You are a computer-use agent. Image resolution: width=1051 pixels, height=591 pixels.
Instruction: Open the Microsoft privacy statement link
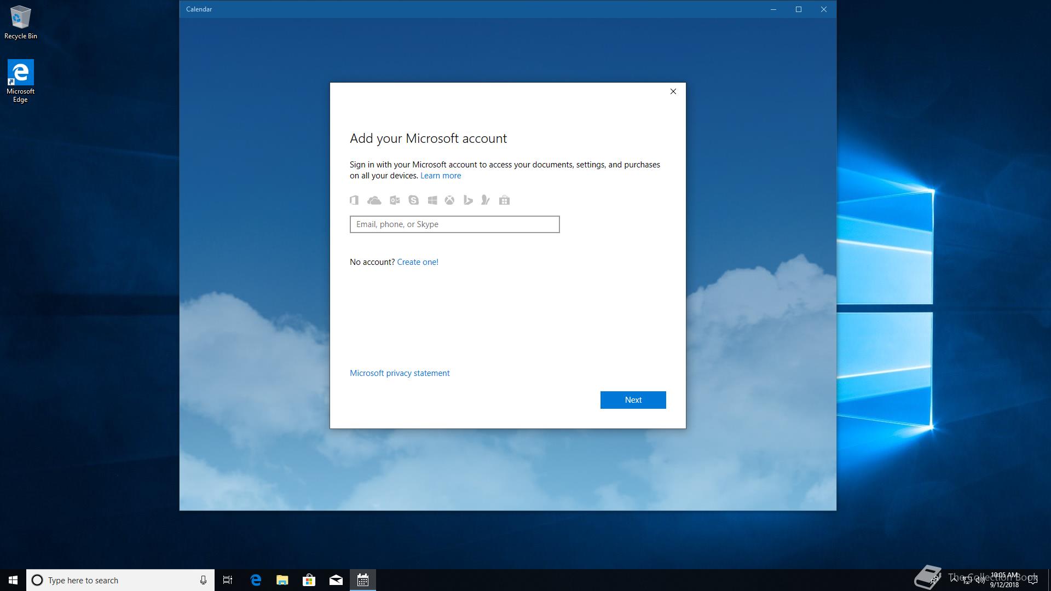pyautogui.click(x=400, y=373)
